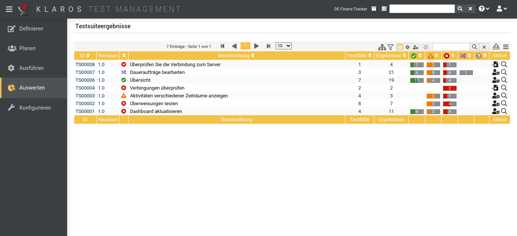This screenshot has width=517, height=236.
Task: Click red failed bar showing 2 for TS00004
Action: [450, 88]
